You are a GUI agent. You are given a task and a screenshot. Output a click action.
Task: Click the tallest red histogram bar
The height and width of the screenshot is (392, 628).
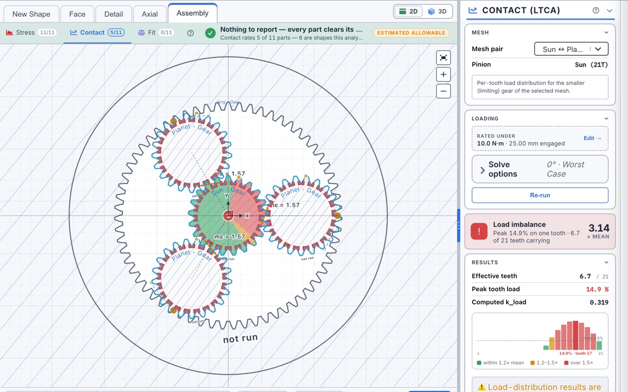[576, 335]
